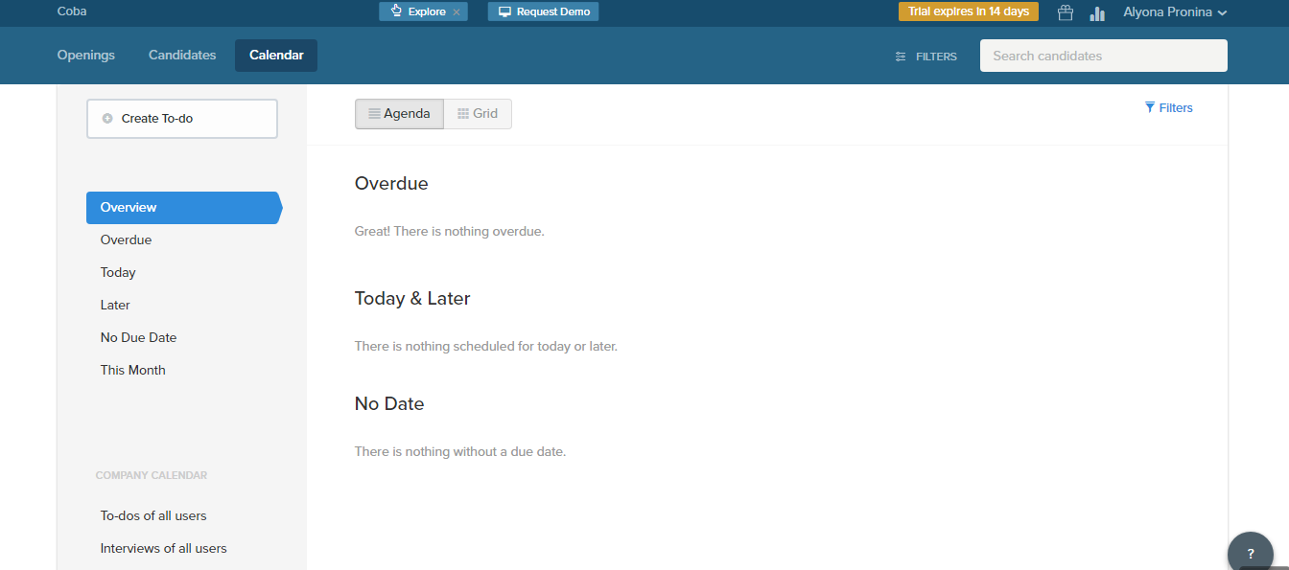Screen dimensions: 1289x570
Task: Open the Alyona Pronina user dropdown
Action: 1175,12
